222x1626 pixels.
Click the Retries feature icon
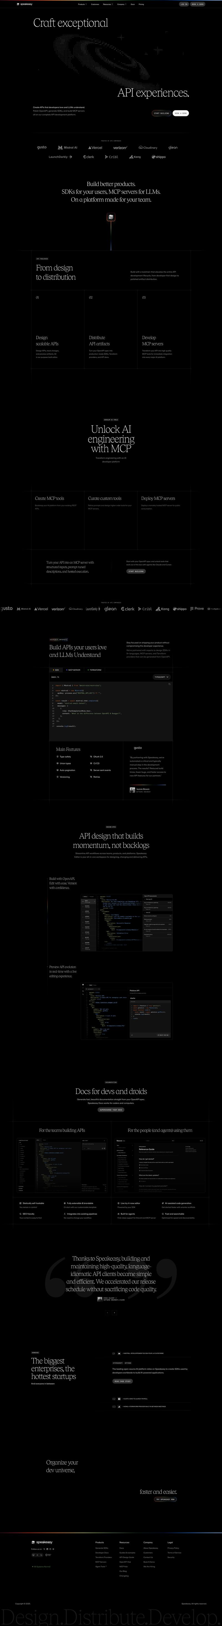(x=91, y=777)
